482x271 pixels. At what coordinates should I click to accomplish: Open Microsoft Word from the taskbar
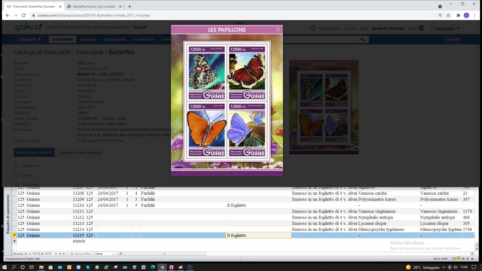click(x=144, y=267)
